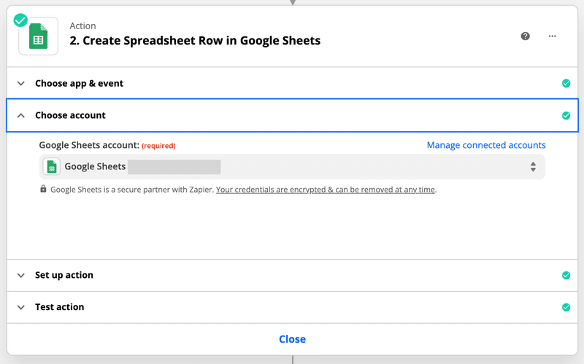Open the Google Sheets account dropdown

(x=292, y=167)
